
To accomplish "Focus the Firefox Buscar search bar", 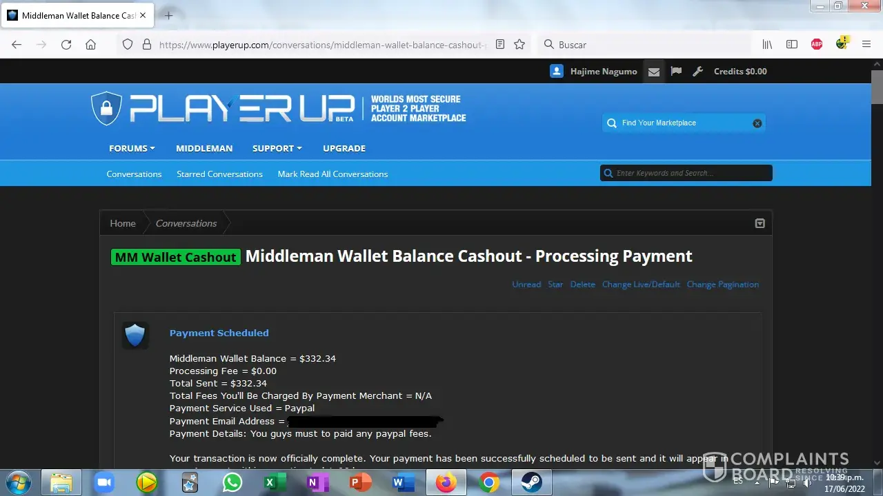I will pos(645,44).
